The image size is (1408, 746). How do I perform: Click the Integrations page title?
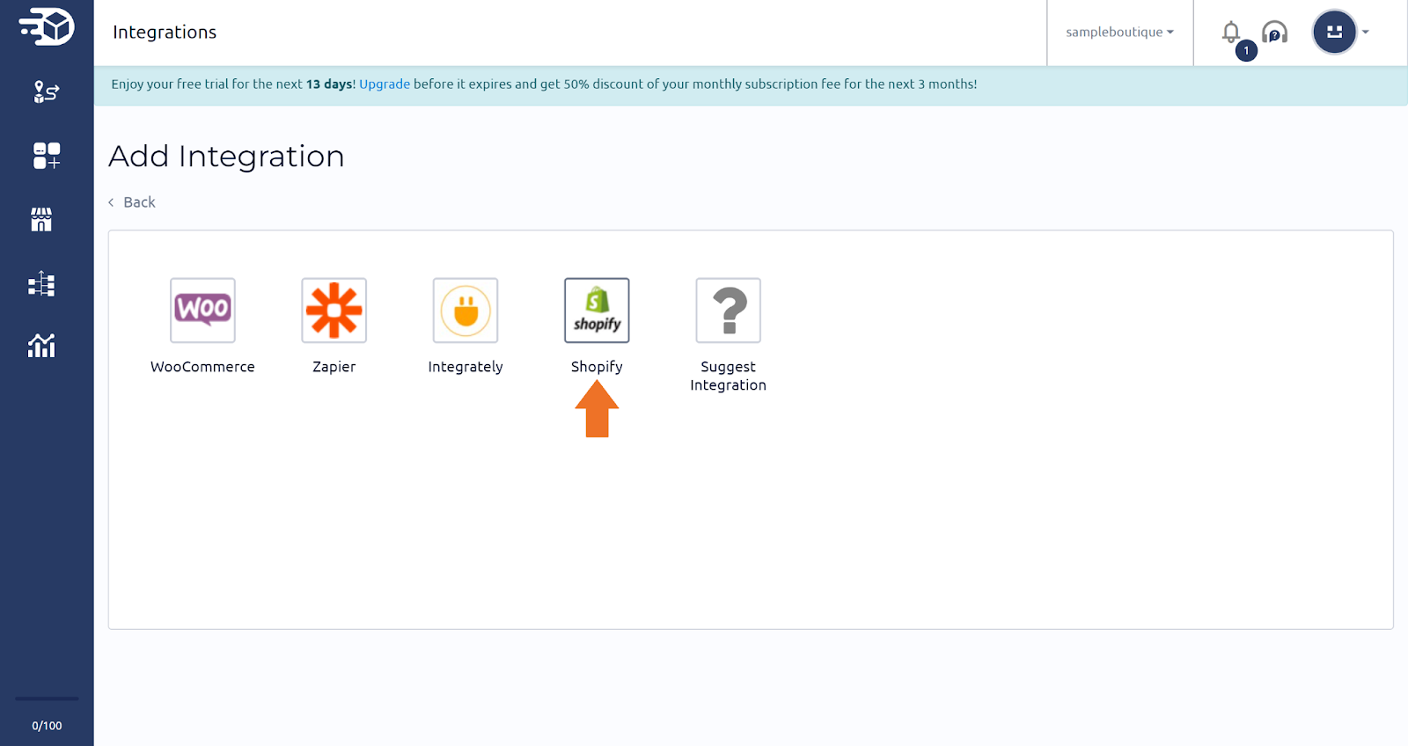click(165, 33)
